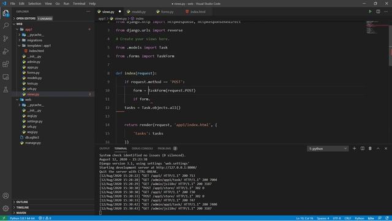Create a new terminal with plus icon
The image size is (392, 221).
354,149
